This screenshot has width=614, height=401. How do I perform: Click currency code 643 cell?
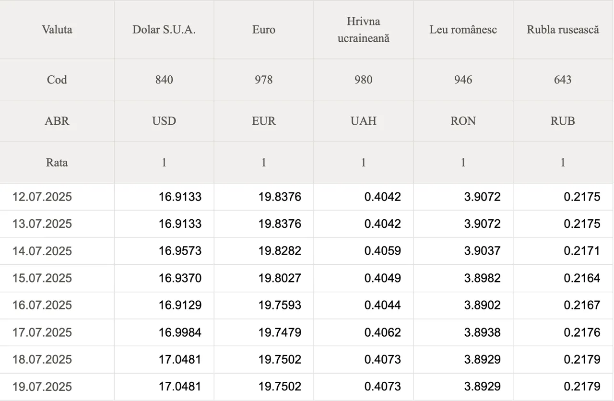click(x=563, y=80)
